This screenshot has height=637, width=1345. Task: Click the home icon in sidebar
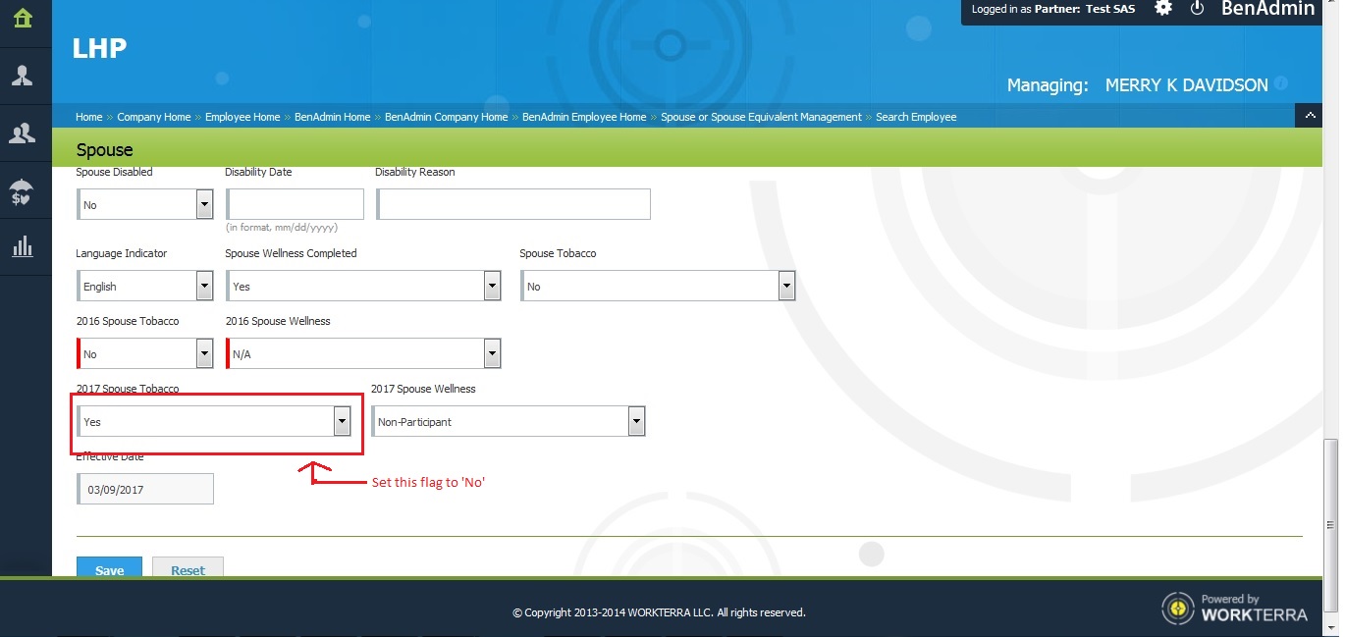[23, 19]
